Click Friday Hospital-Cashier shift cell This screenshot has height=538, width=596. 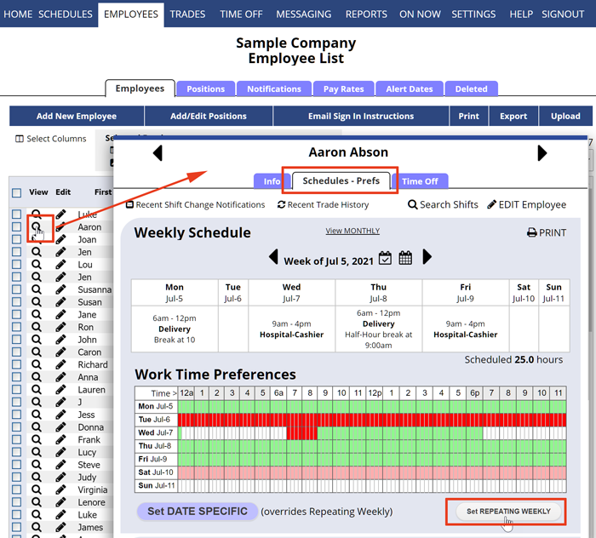point(465,329)
